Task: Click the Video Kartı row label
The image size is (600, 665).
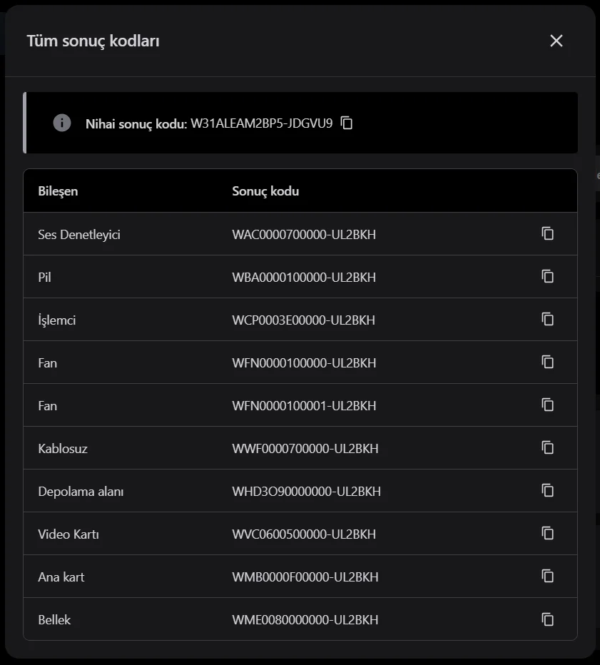Action: (x=68, y=534)
